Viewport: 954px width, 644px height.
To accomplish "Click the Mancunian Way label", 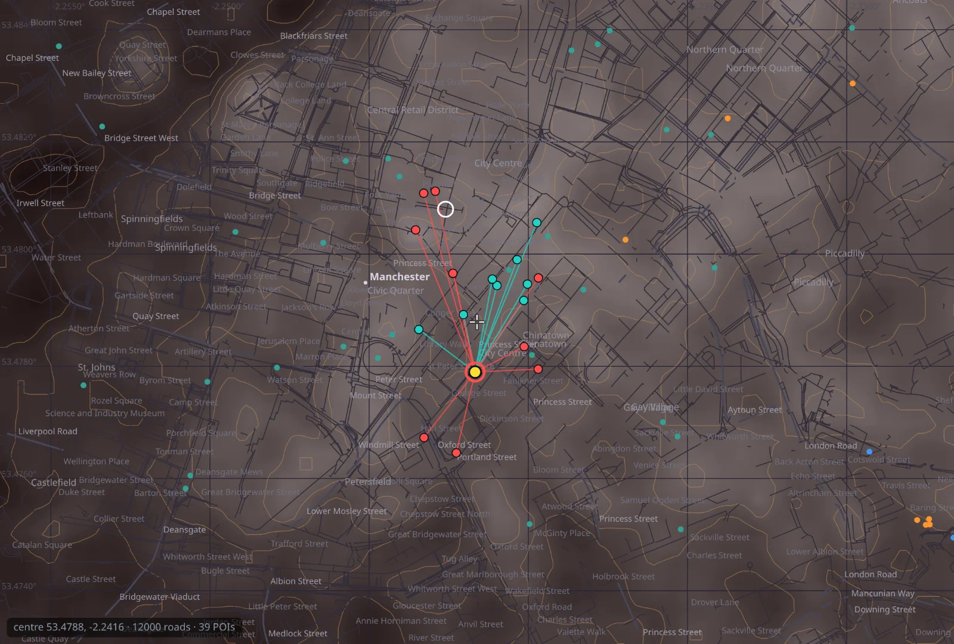I will (882, 593).
